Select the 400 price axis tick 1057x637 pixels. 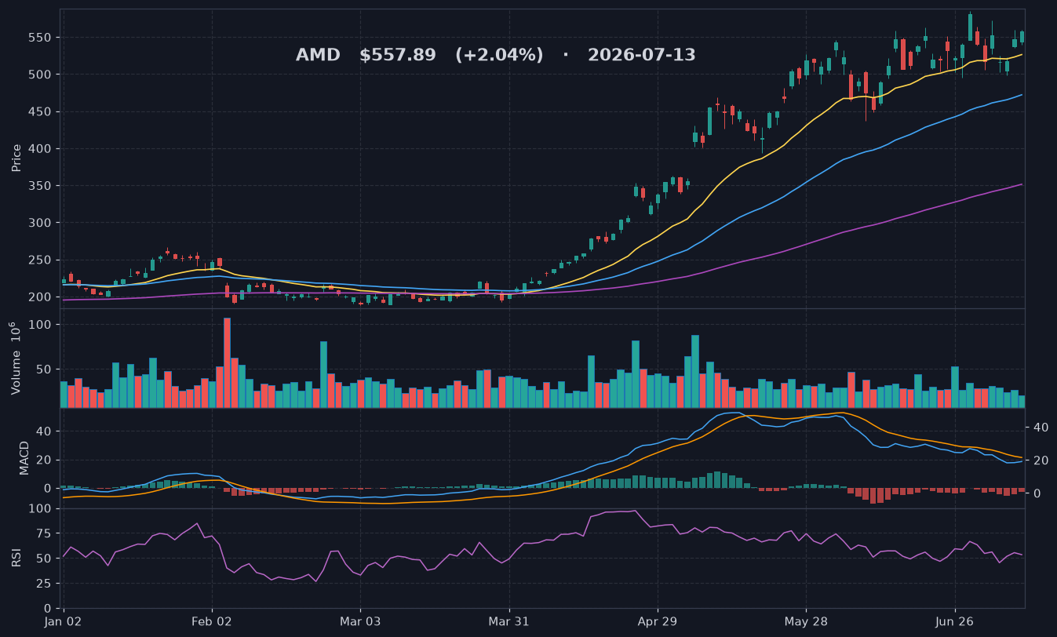tap(40, 149)
